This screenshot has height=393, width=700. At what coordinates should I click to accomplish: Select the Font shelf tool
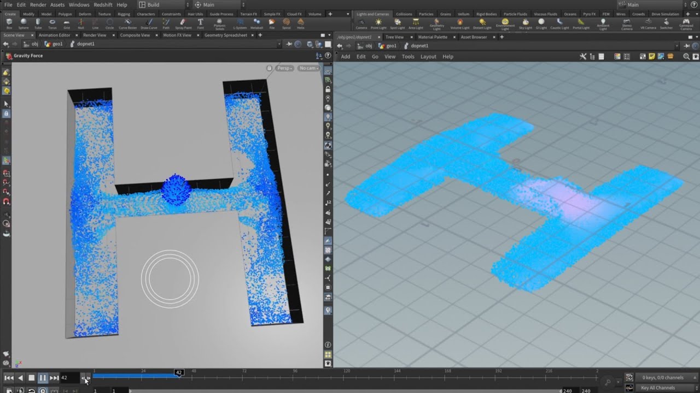(200, 23)
